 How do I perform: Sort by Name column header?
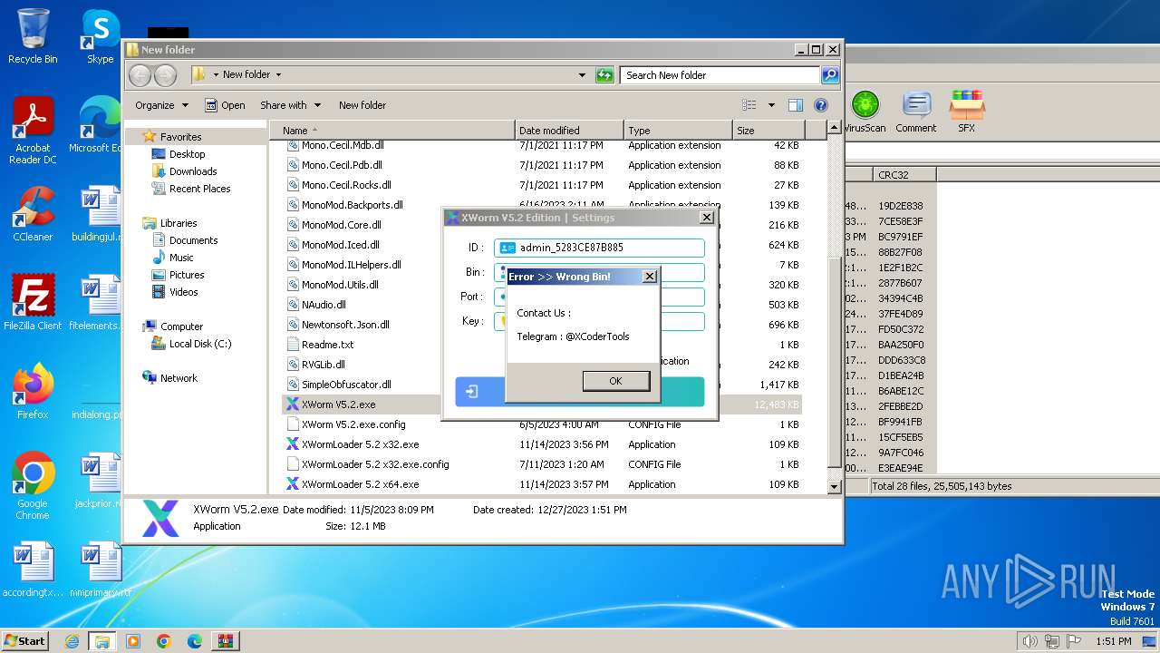click(x=392, y=131)
